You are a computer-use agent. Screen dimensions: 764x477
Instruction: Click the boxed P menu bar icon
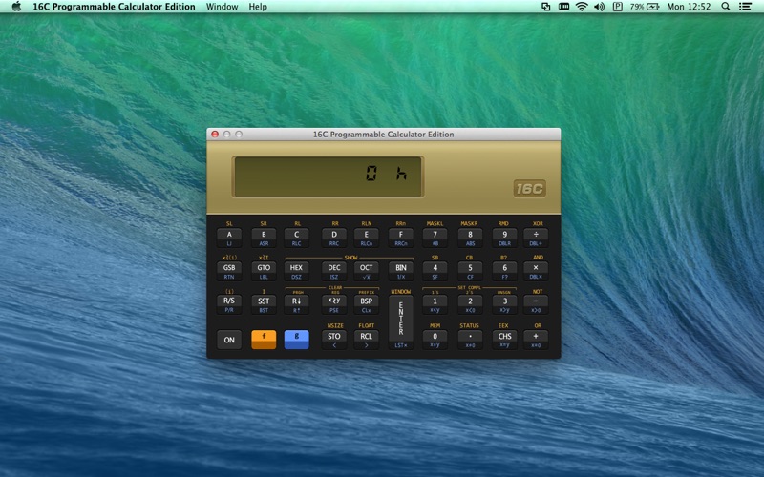pos(617,7)
